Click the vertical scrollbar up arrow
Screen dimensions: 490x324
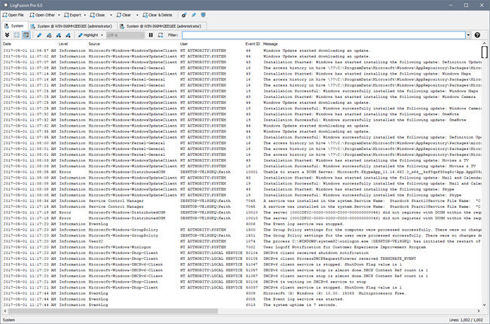(485, 44)
